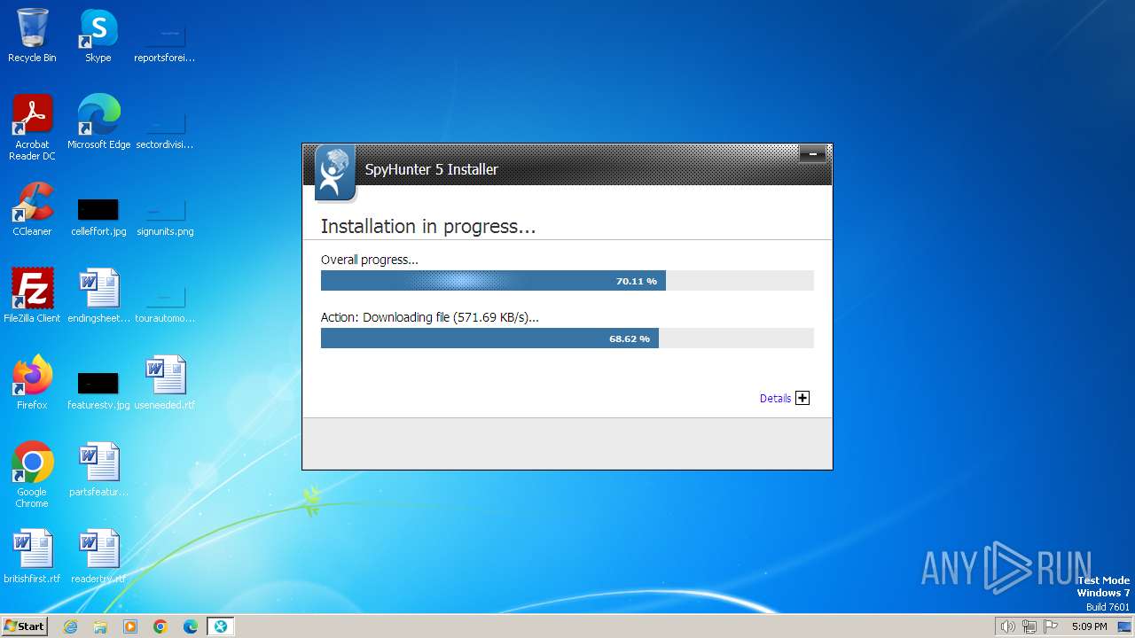Click the SpyHunter logo in the installer header
The image size is (1135, 638).
pos(335,173)
